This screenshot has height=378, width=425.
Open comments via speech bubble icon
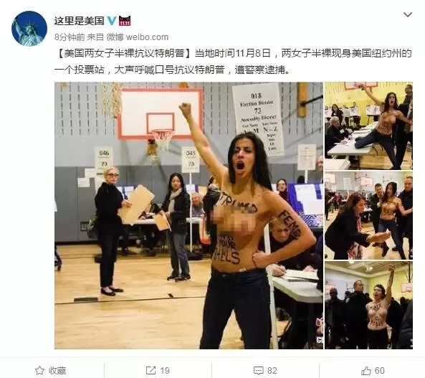tap(258, 370)
